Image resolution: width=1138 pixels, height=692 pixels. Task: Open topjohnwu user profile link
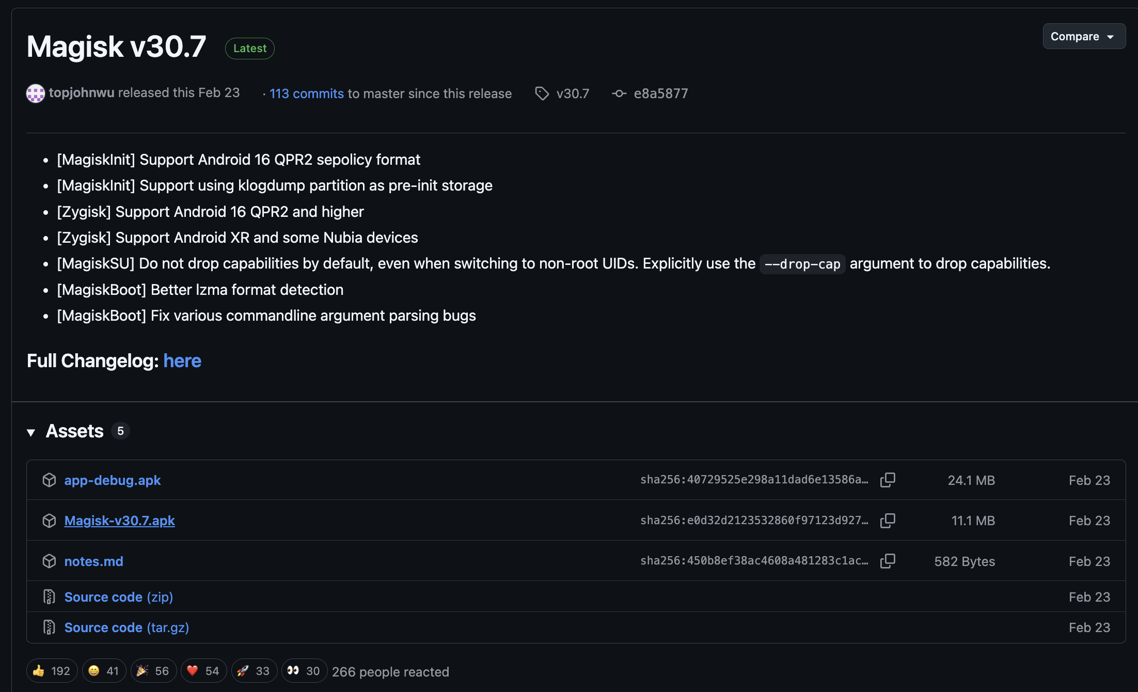point(82,92)
